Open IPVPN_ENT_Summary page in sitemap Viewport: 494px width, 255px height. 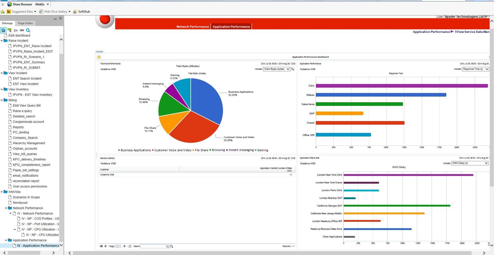point(29,62)
